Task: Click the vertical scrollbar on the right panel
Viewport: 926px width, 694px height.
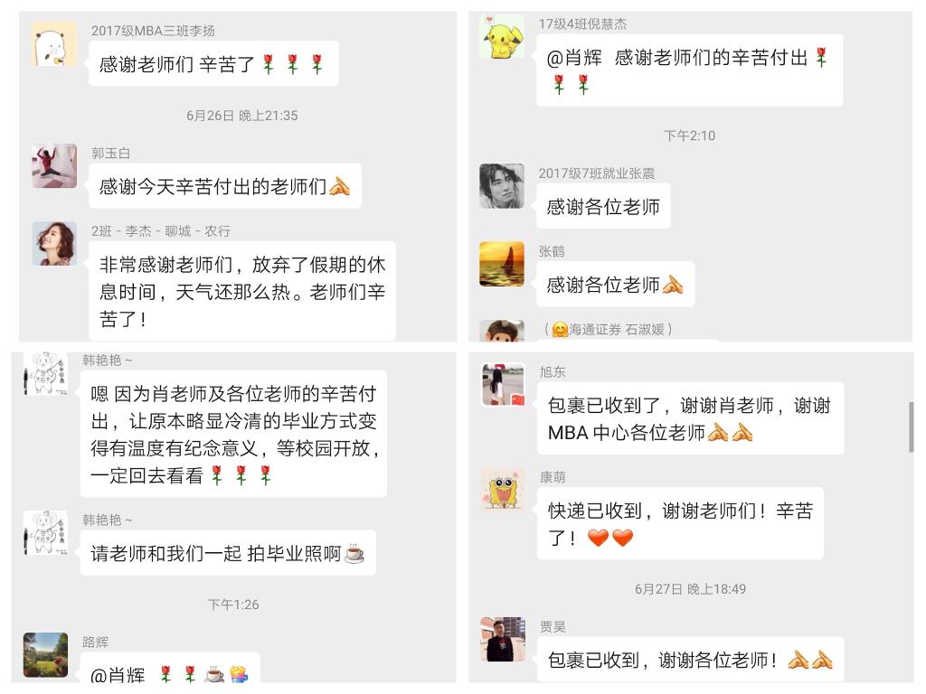Action: 912,427
